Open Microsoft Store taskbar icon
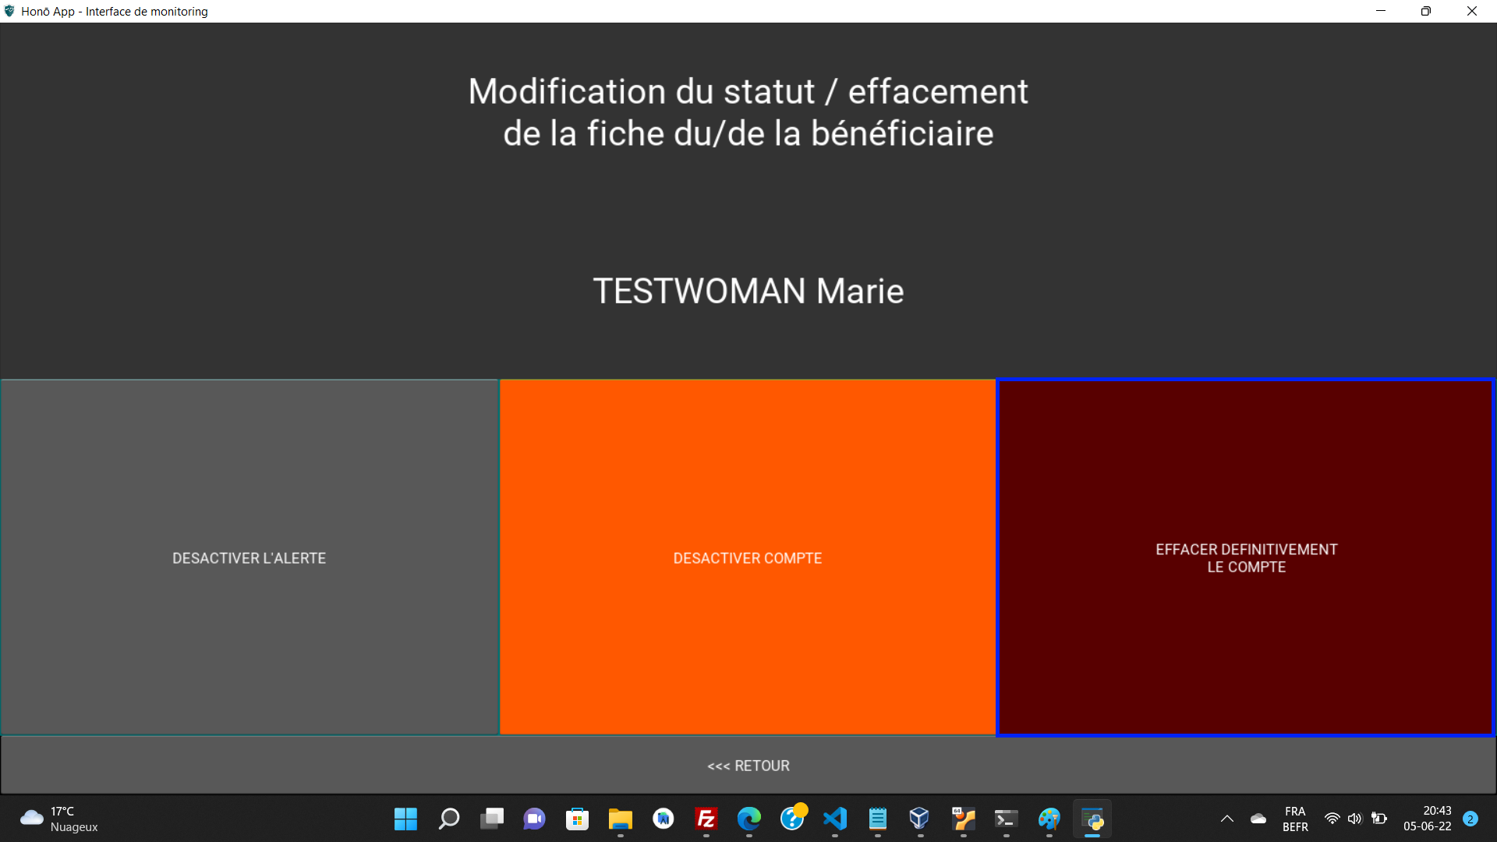The image size is (1497, 842). 577,819
